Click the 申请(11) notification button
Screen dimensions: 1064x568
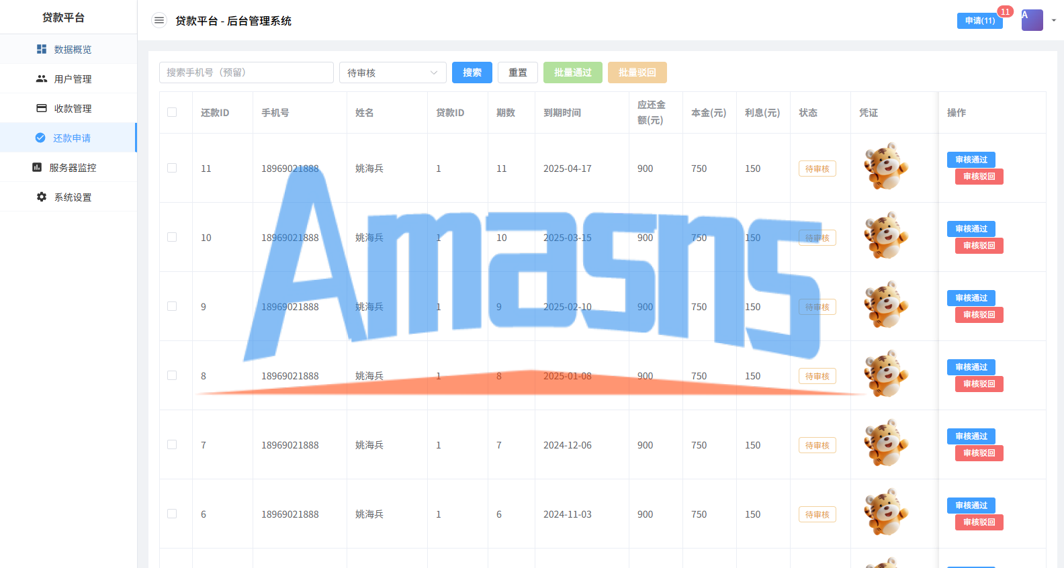click(x=980, y=21)
